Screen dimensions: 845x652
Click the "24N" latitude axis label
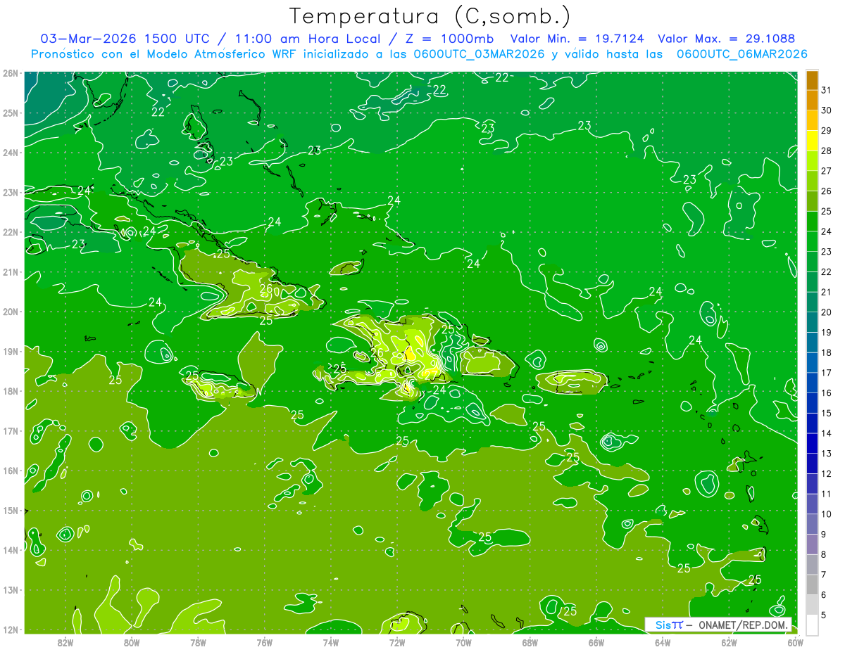[x=10, y=153]
